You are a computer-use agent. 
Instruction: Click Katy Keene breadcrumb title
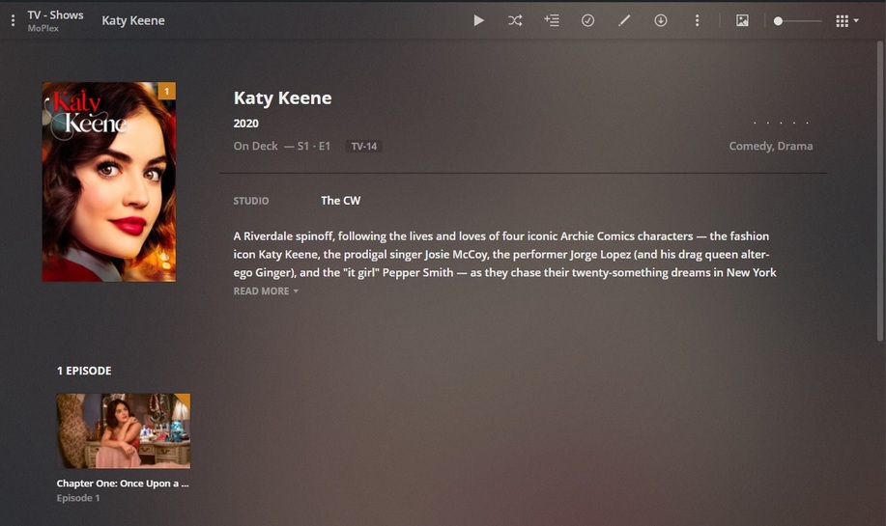click(x=133, y=21)
